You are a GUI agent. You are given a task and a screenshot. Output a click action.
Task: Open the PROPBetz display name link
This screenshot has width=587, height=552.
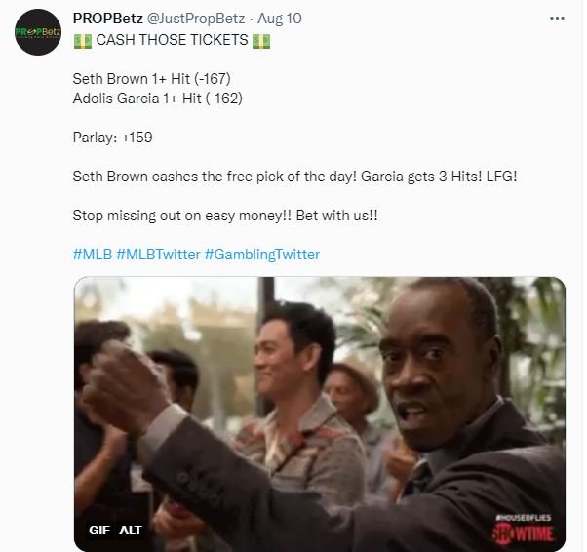coord(108,19)
